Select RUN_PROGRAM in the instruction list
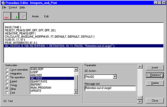Viewport: 167px width, 107px height. tap(52, 88)
